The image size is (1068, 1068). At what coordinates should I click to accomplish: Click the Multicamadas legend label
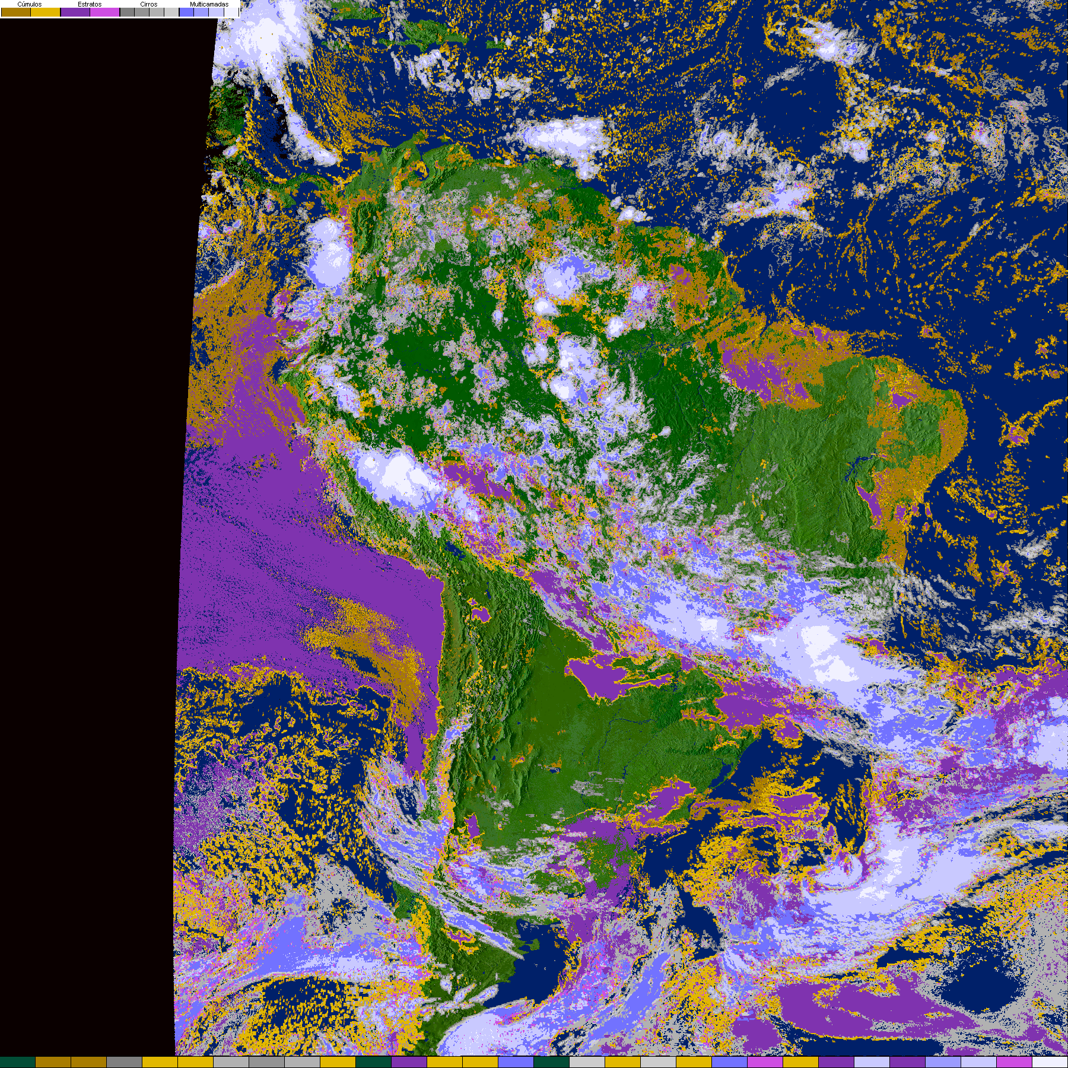tap(209, 4)
